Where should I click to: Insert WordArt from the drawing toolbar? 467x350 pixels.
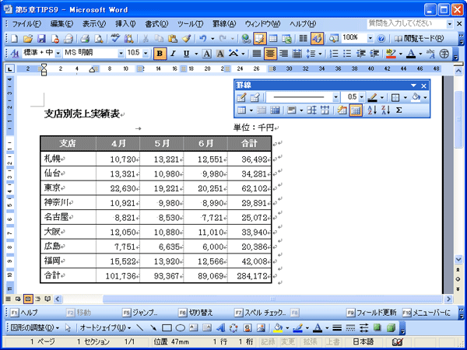(x=221, y=328)
